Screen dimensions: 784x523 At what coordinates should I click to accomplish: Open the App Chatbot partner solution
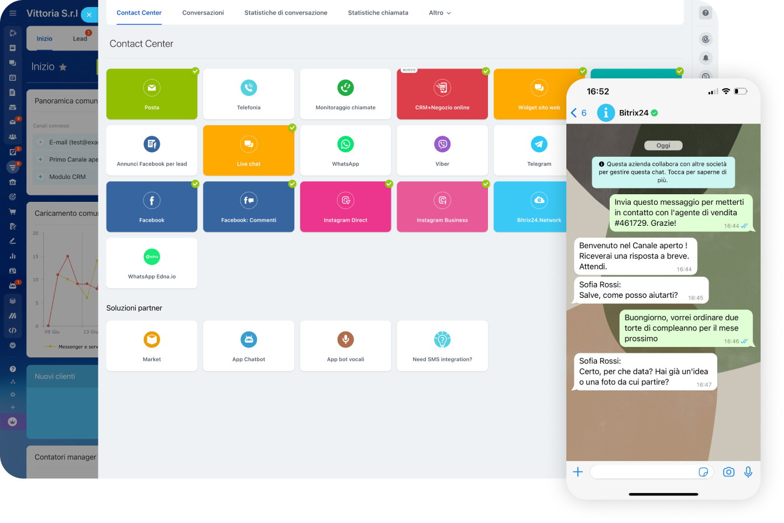(249, 345)
